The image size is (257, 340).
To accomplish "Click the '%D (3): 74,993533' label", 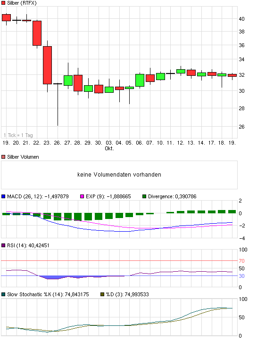I will click(x=127, y=294).
